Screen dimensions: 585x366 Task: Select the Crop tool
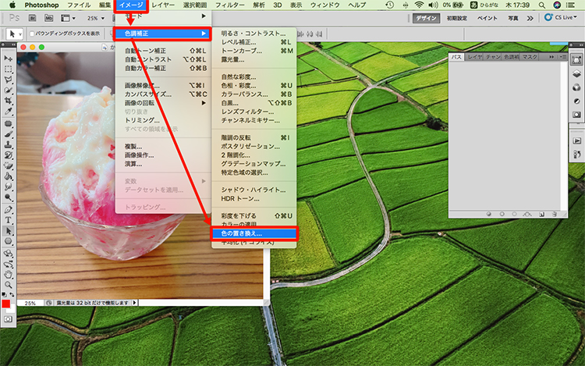pos(8,101)
